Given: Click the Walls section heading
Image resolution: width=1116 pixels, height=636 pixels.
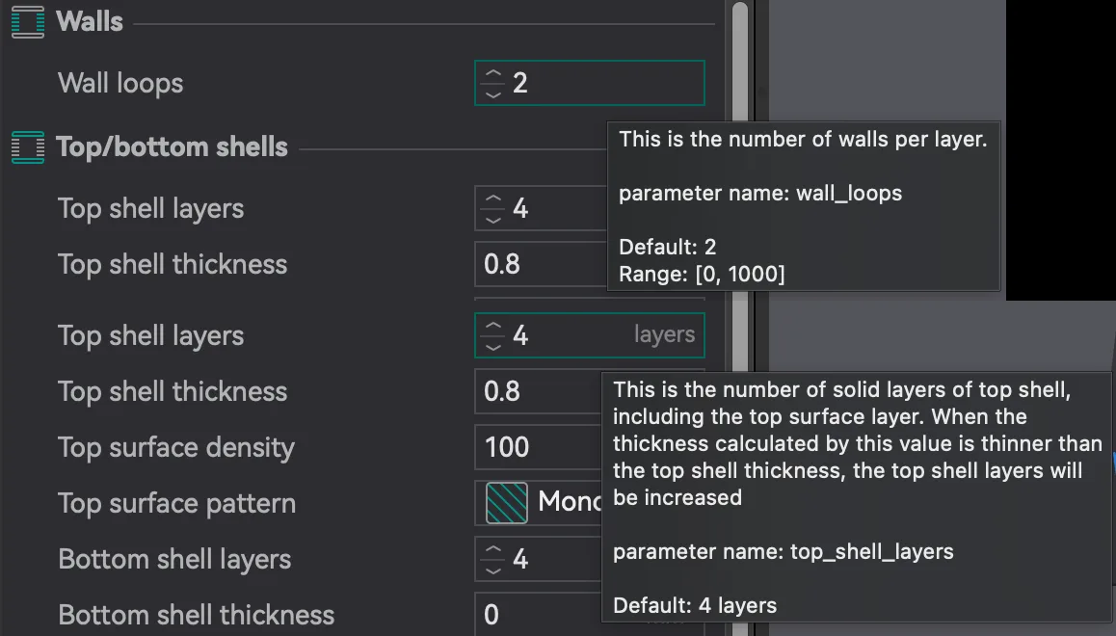Looking at the screenshot, I should pyautogui.click(x=90, y=21).
